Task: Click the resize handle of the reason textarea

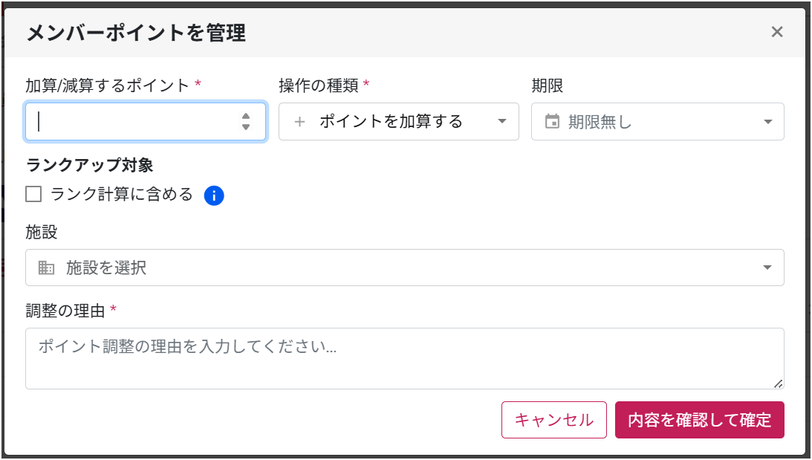Action: 778,383
